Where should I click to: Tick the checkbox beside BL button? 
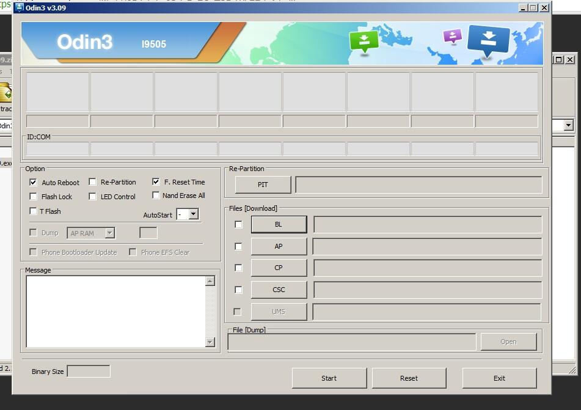pyautogui.click(x=239, y=225)
